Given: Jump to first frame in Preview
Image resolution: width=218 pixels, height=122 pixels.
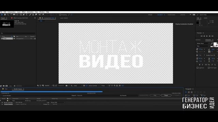Looking at the screenshot, I should pos(201,36).
